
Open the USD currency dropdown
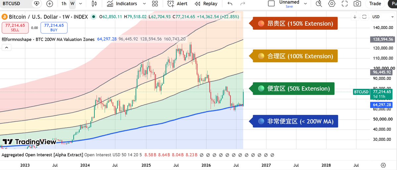point(383,17)
